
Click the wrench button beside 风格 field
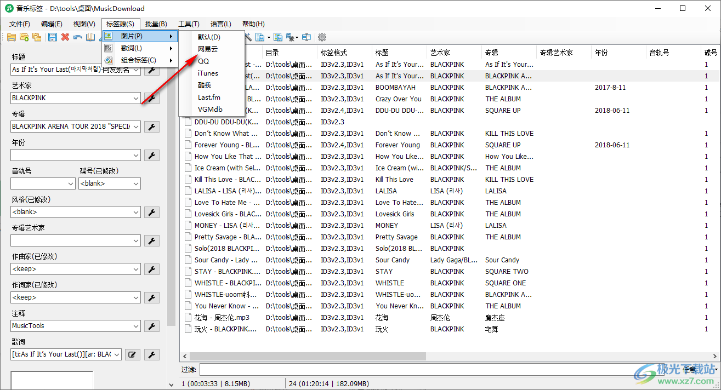152,212
